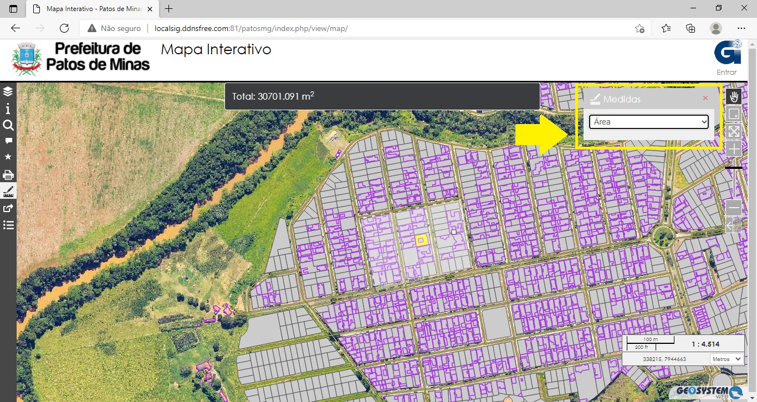The width and height of the screenshot is (757, 402).
Task: Zoom in with the plus button
Action: tap(734, 148)
